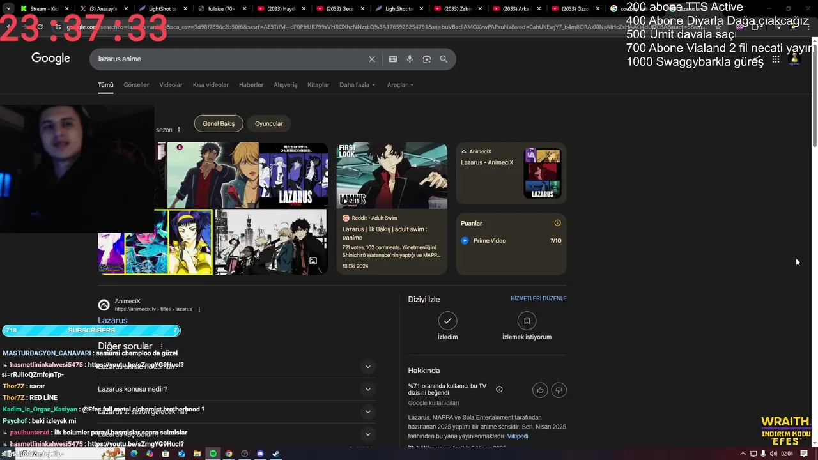Switch to the Kitaplar tab
818x460 pixels.
318,85
